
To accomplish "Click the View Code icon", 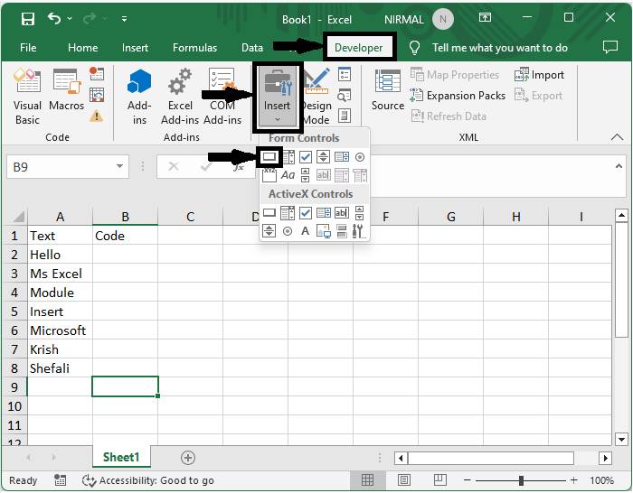I will [345, 95].
